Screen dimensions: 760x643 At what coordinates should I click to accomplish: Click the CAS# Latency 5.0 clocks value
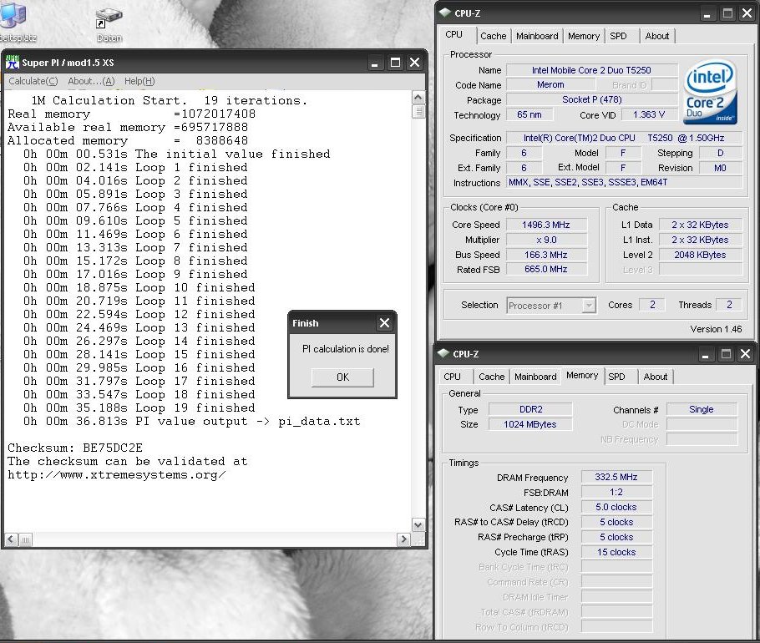click(616, 508)
